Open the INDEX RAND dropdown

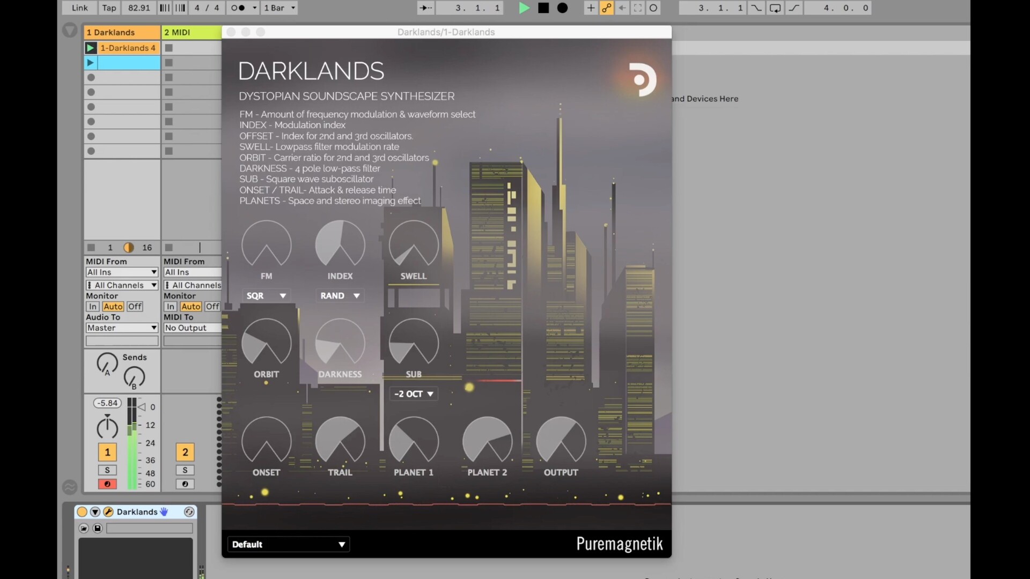point(340,296)
